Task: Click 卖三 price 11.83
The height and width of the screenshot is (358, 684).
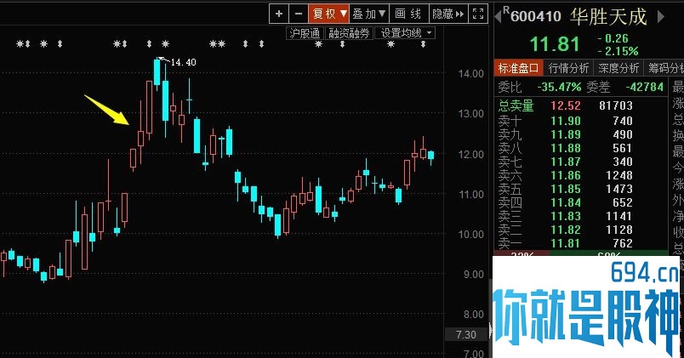Action: [566, 216]
